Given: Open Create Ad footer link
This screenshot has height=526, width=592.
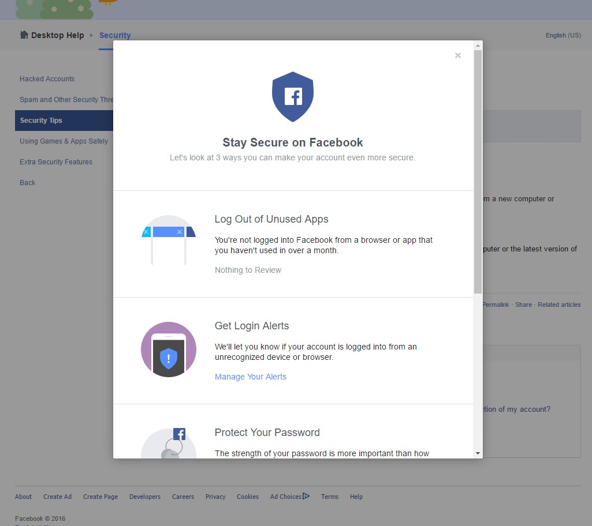Looking at the screenshot, I should coord(57,497).
